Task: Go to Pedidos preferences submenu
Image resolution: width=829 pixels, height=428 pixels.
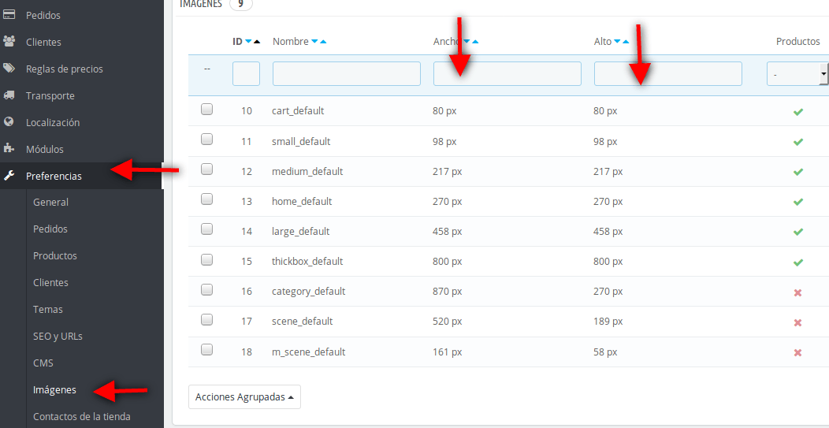Action: coord(50,229)
